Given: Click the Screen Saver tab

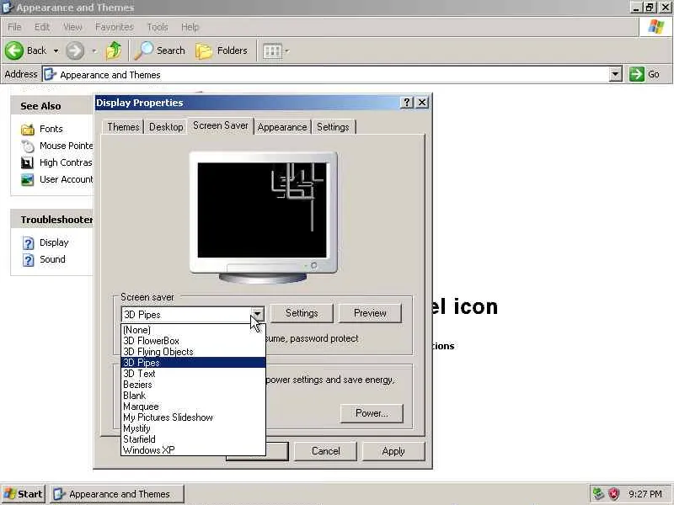Looking at the screenshot, I should click(221, 125).
